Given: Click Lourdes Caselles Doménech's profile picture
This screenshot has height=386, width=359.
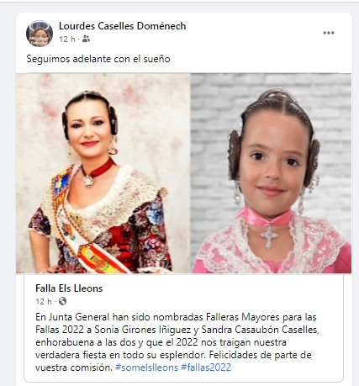Looking at the screenshot, I should 40,34.
